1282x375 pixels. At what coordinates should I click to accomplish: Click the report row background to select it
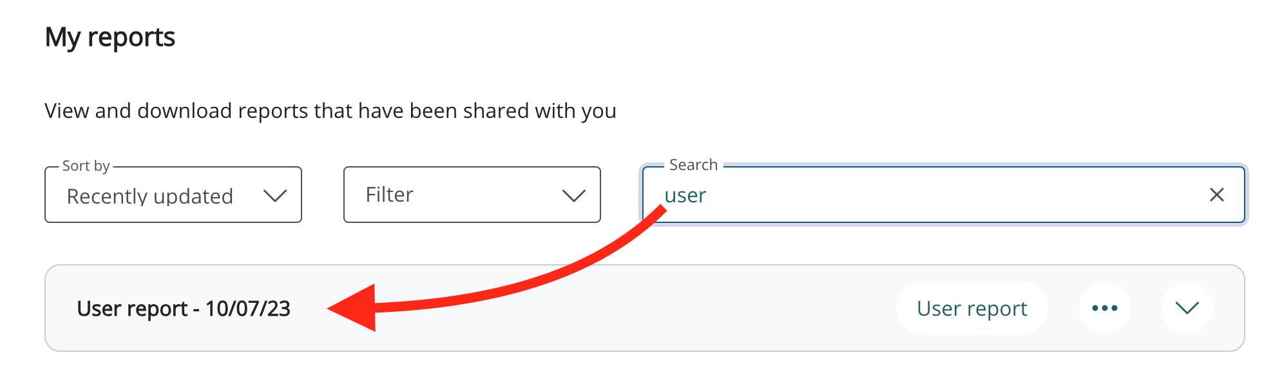[580, 308]
